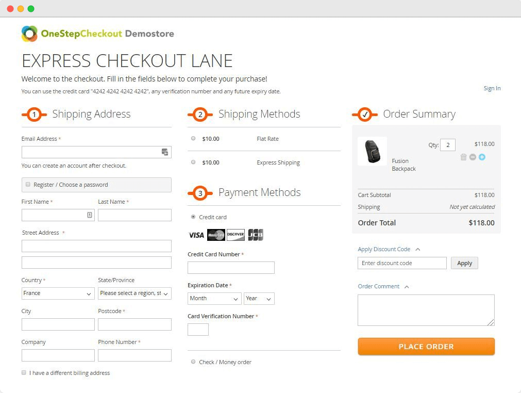Focus the City input field
Screen dimensions: 521x393
(58, 324)
